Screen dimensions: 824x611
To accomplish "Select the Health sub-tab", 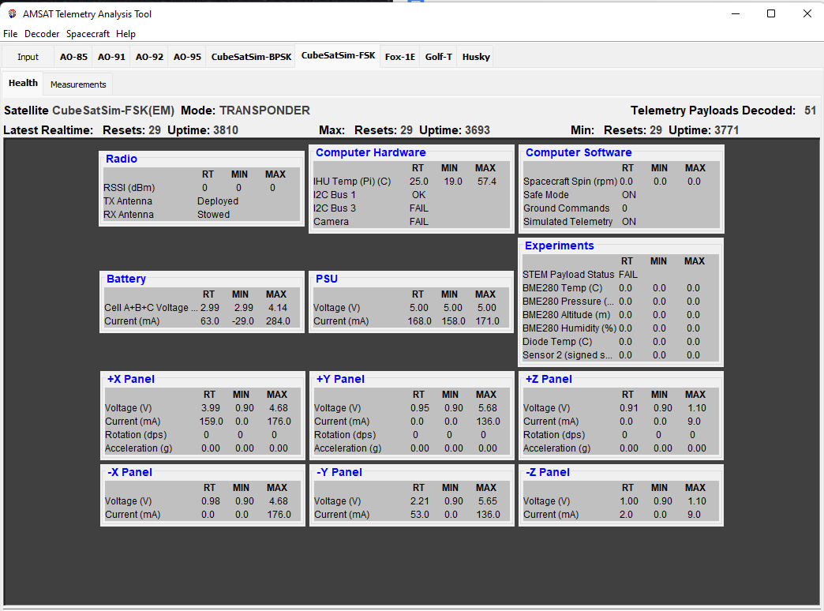I will 23,83.
